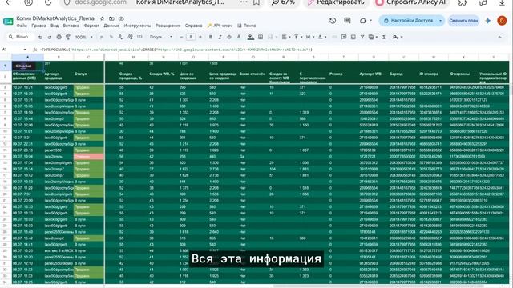The width and height of the screenshot is (513, 288).
Task: Open the Gemini sparkle assistant
Action: pyautogui.click(x=488, y=21)
